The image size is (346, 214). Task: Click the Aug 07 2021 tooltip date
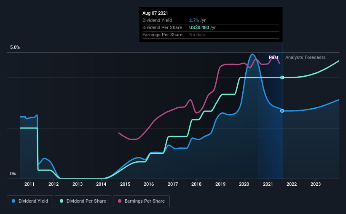tap(155, 13)
